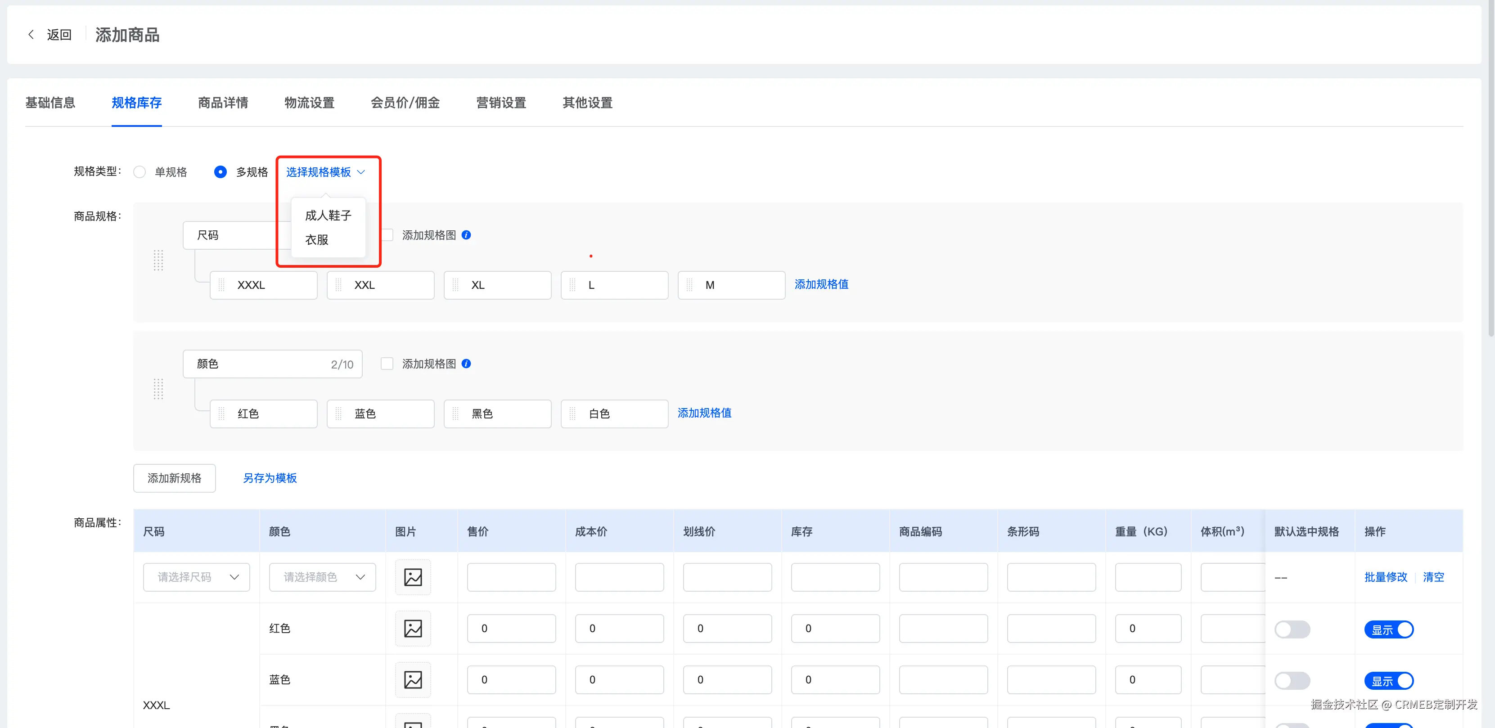Toggle 显示 switch in 红色 row

point(1389,629)
